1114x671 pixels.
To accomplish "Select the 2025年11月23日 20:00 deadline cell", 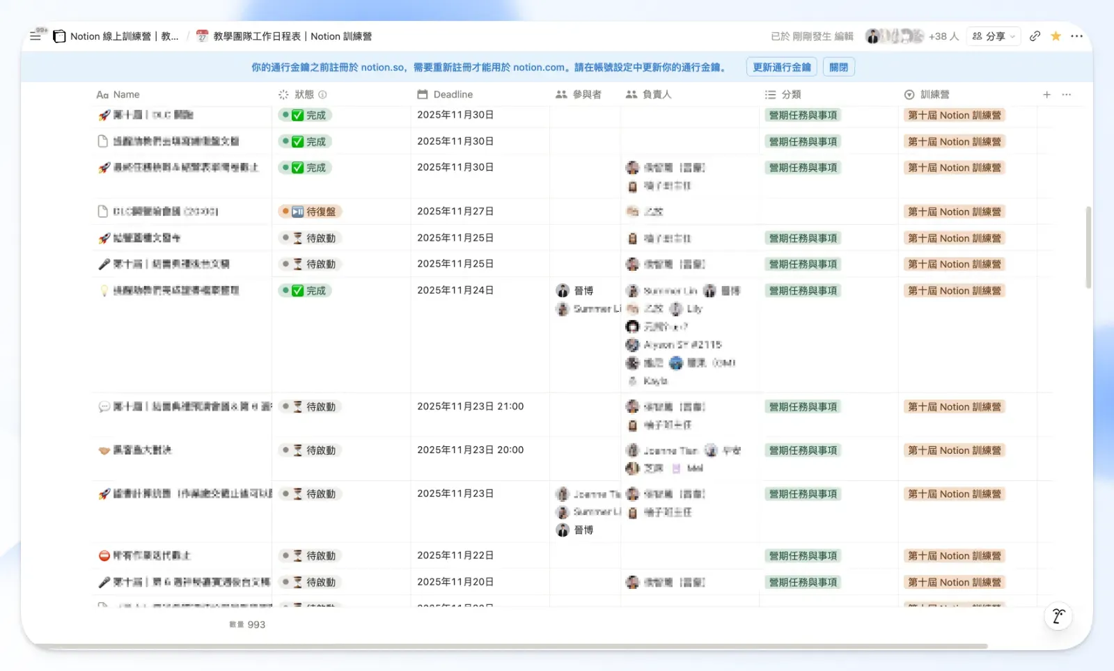I will coord(480,459).
